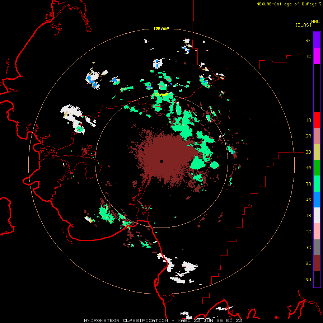
Task: Click the RA legend label
Action: coord(308,184)
